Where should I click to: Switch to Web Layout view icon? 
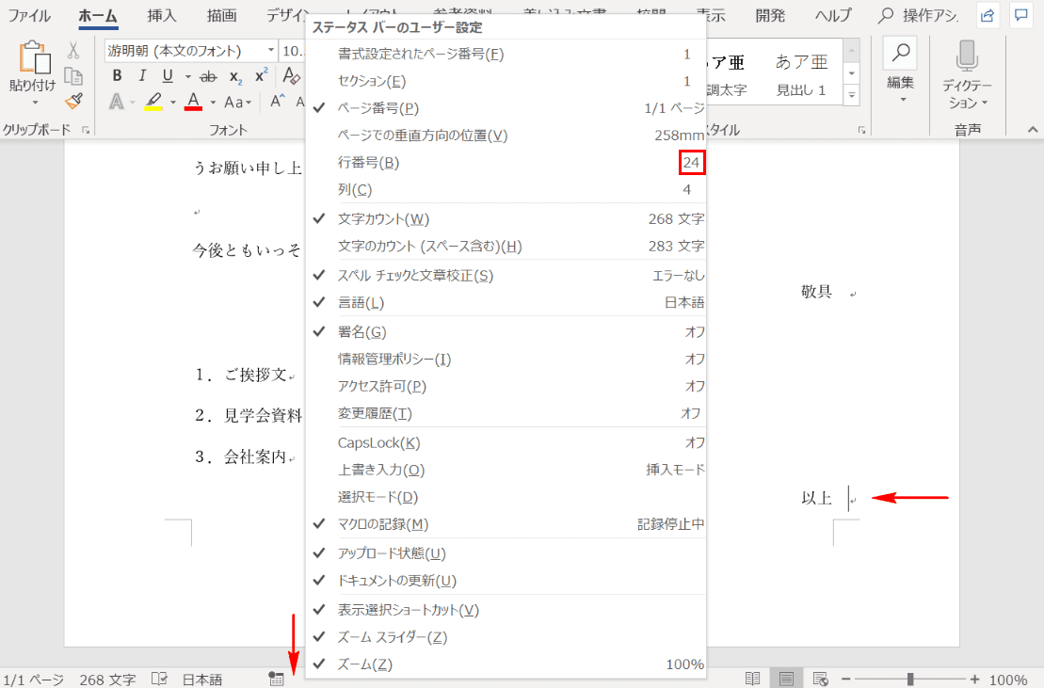click(820, 679)
